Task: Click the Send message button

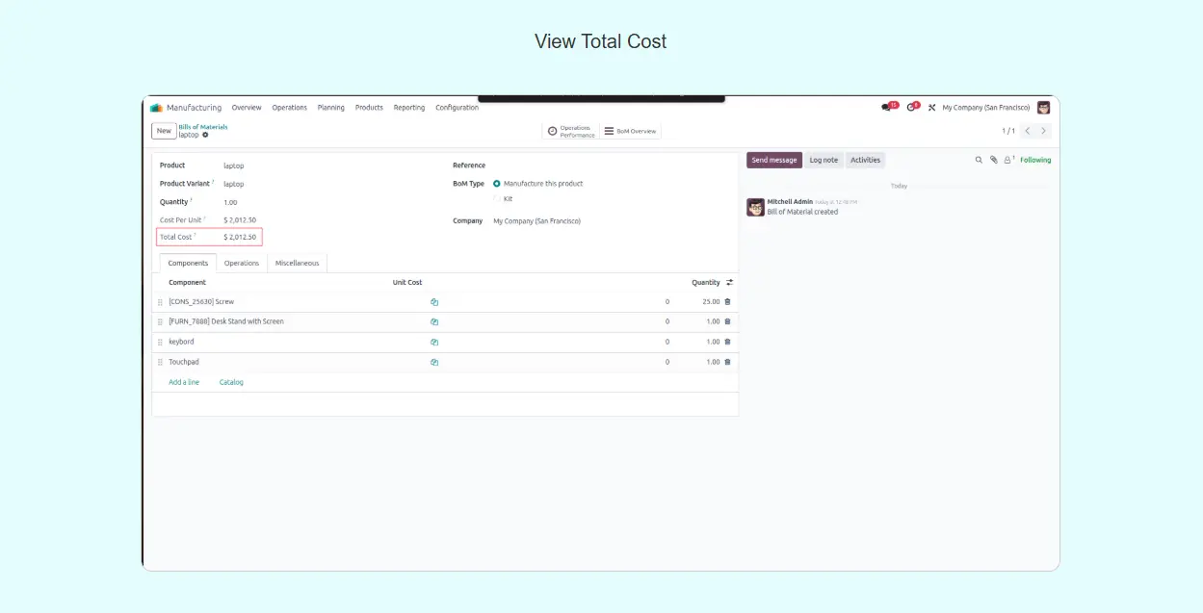Action: [x=773, y=160]
